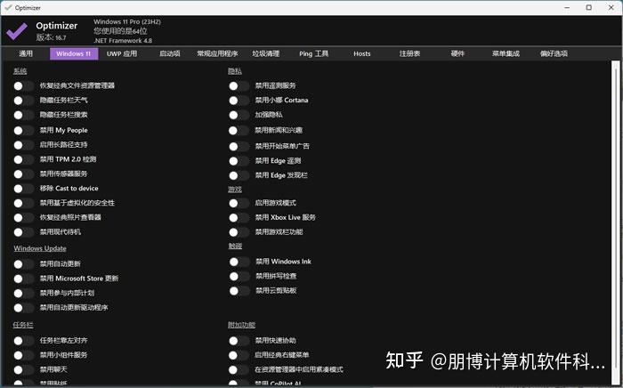This screenshot has height=388, width=623.
Task: Enable 禁用开始菜单广告 switch
Action: (239, 147)
